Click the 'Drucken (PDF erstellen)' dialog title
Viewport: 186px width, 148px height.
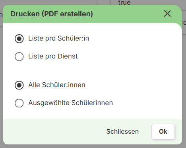pos(52,14)
